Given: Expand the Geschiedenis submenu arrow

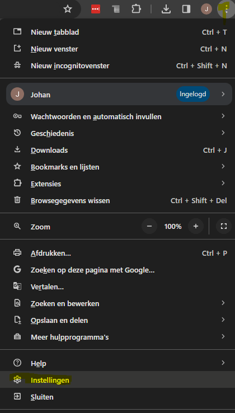Looking at the screenshot, I should 223,133.
